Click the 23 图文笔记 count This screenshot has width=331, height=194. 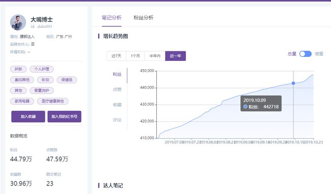click(50, 184)
